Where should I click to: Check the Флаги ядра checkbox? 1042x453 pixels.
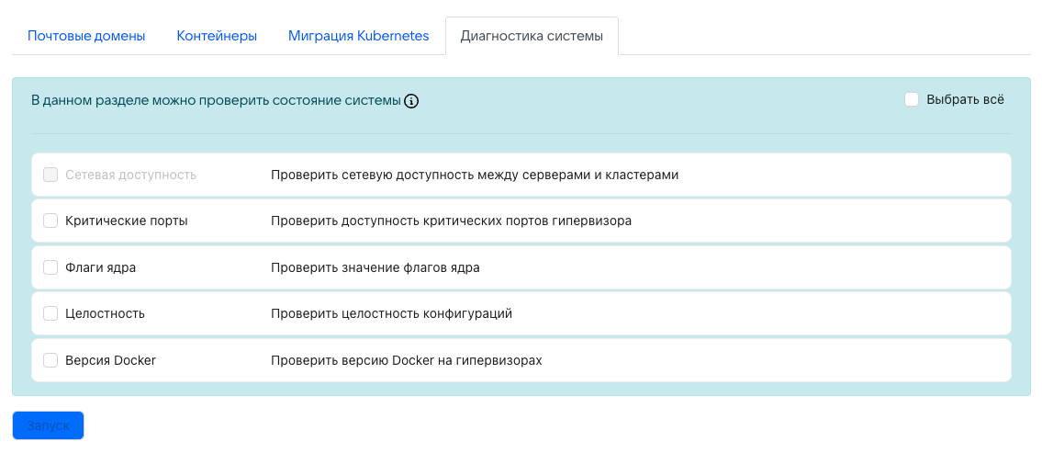[51, 267]
